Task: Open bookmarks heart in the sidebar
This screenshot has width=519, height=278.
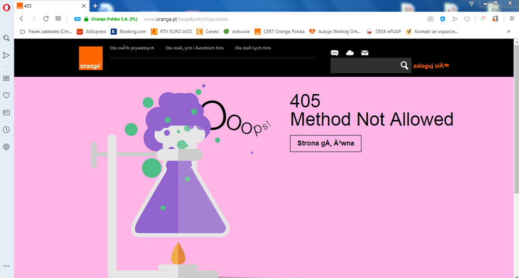Action: [6, 95]
